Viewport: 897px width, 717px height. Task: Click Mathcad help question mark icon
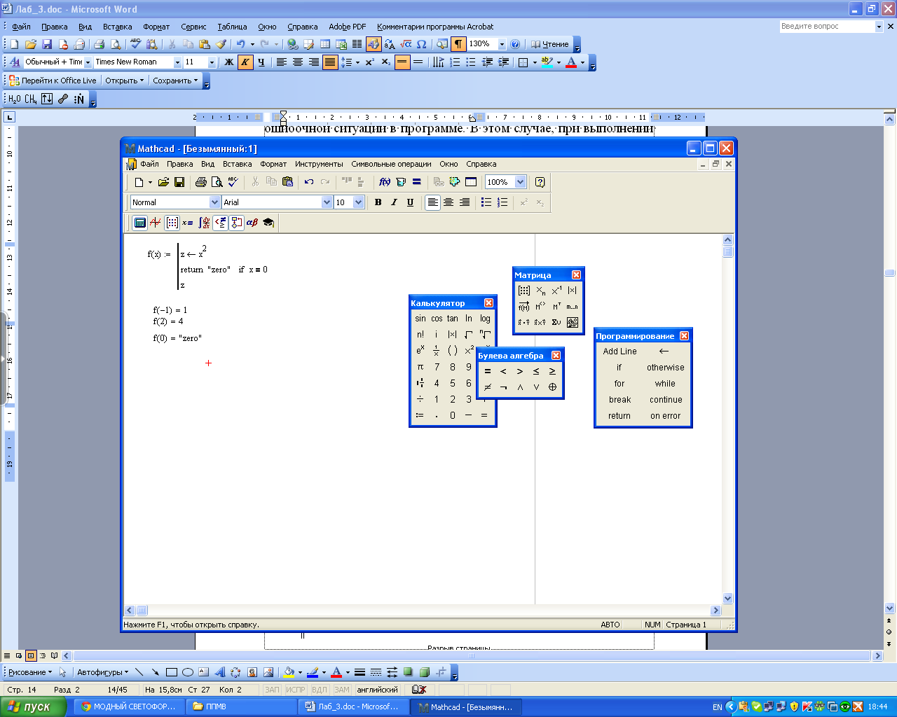tap(540, 182)
